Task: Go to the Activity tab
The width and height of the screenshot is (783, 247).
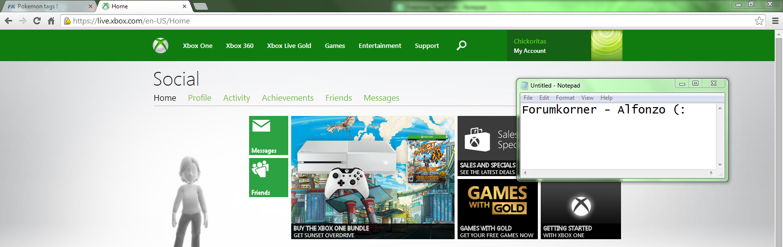Action: [236, 98]
